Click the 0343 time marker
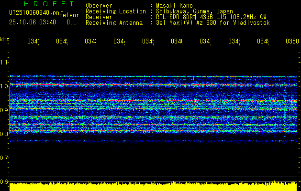 [90, 42]
